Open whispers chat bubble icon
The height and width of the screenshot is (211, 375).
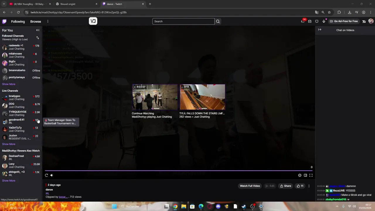point(317,21)
